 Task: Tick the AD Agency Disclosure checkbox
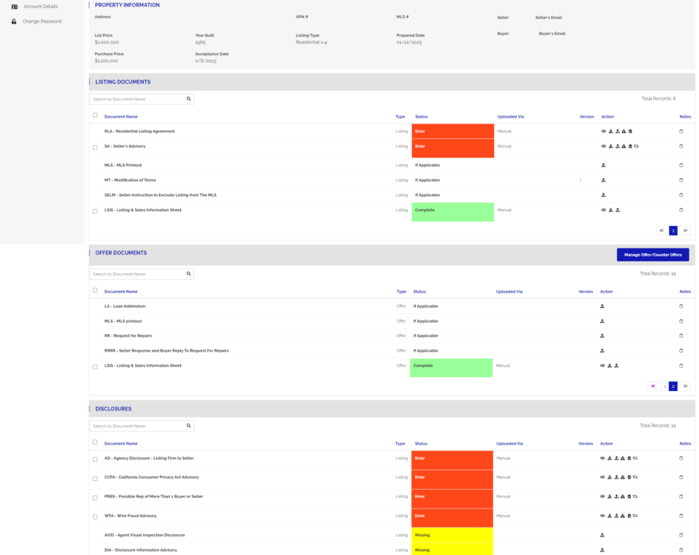(x=95, y=459)
